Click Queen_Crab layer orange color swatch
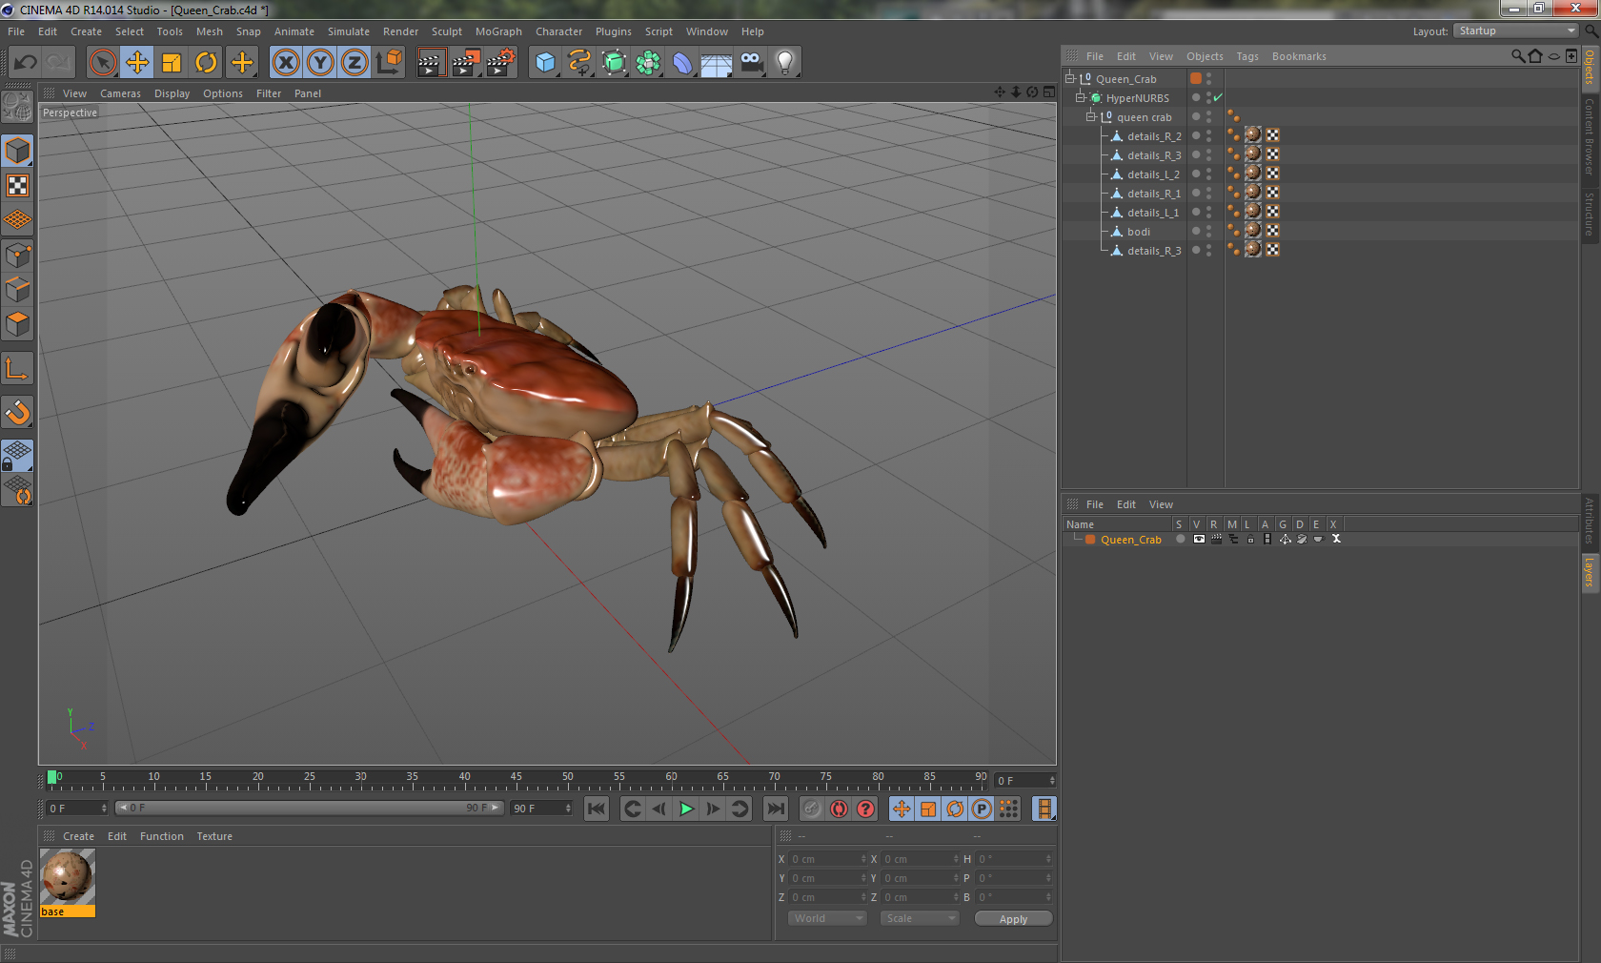The image size is (1601, 963). [1090, 540]
